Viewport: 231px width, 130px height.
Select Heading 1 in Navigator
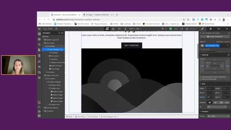click(x=55, y=53)
